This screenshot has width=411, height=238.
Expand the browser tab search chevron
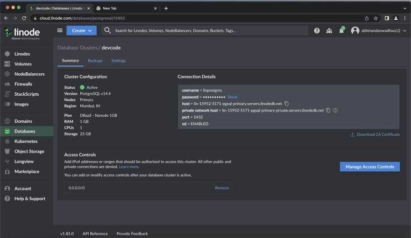point(405,8)
